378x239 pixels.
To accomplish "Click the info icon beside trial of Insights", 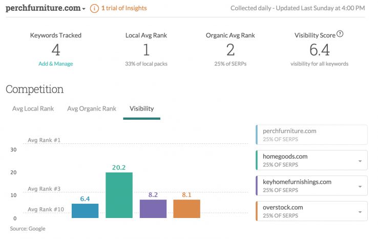I will tap(94, 8).
